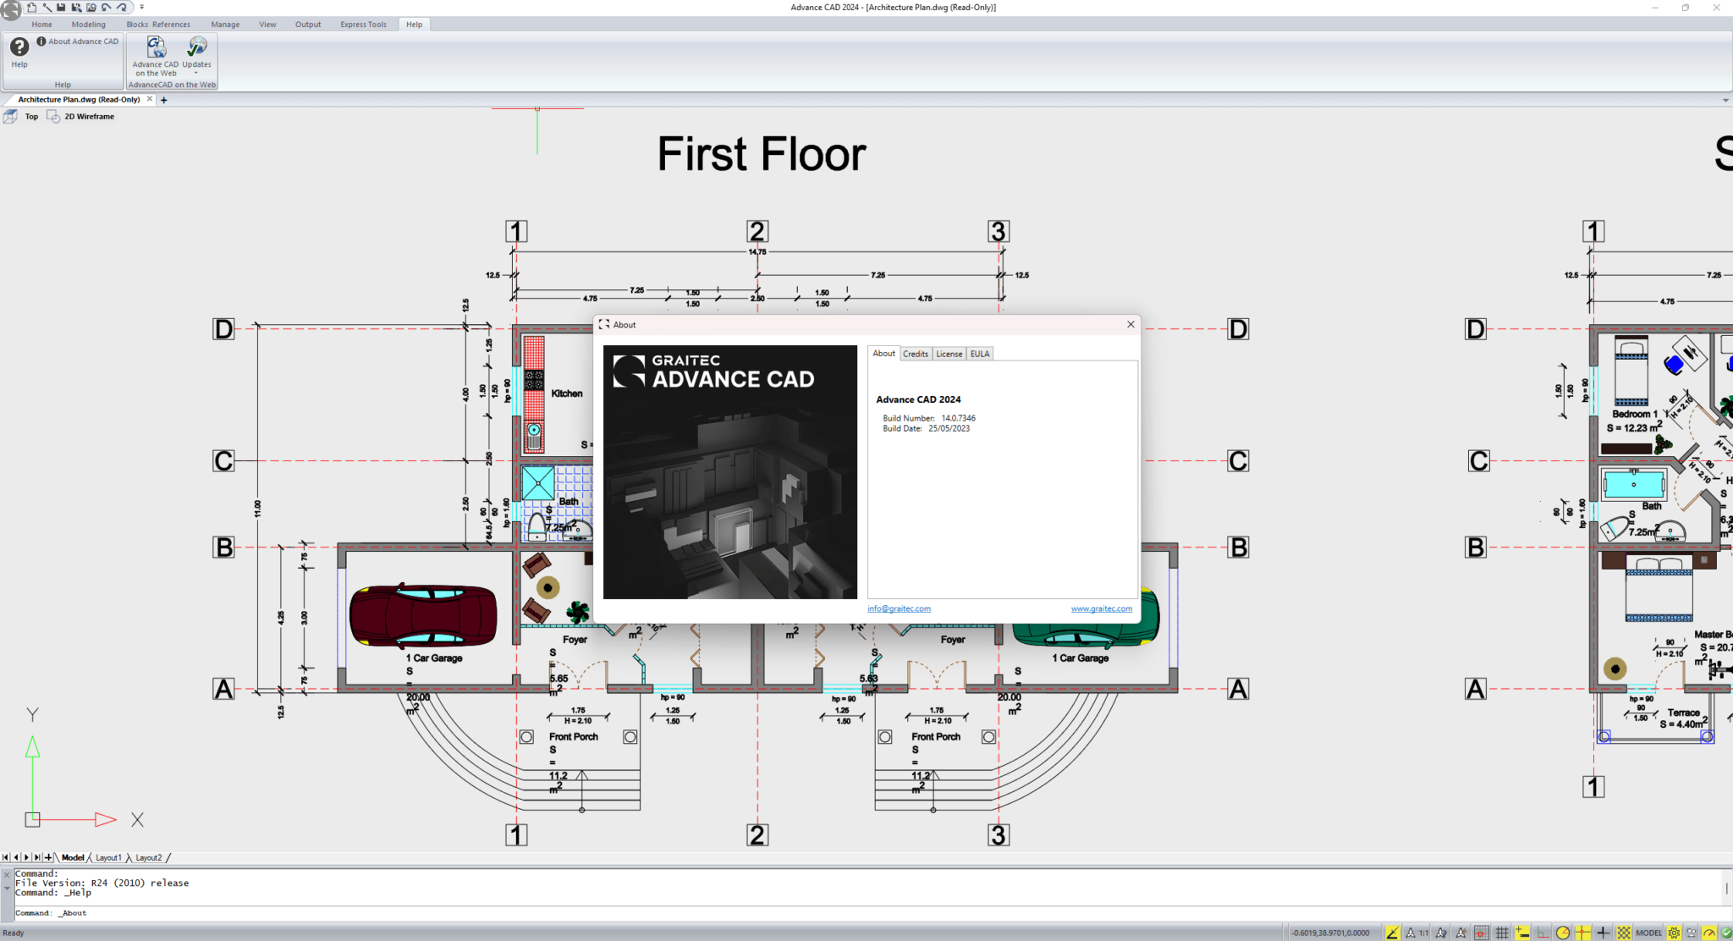Switch to Layout1 sheet tab

108,857
